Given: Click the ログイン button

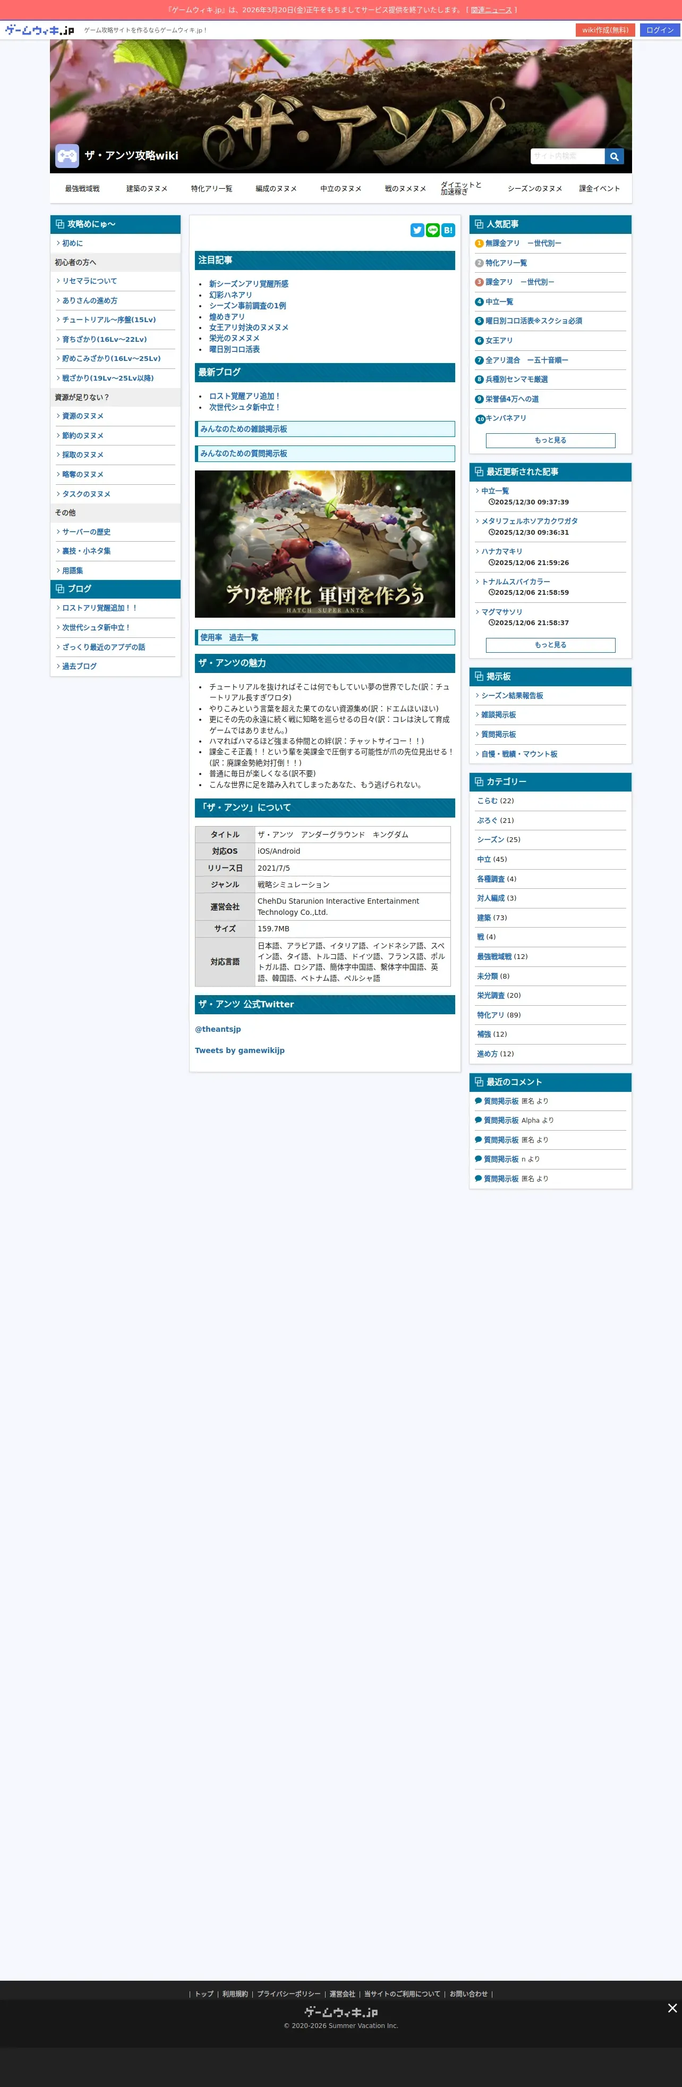Looking at the screenshot, I should [659, 30].
